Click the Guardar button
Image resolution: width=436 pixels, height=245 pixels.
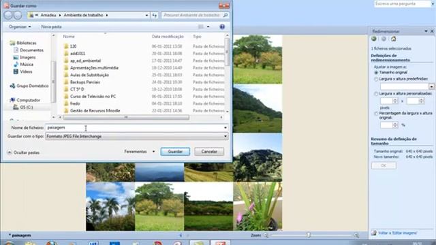coord(175,152)
